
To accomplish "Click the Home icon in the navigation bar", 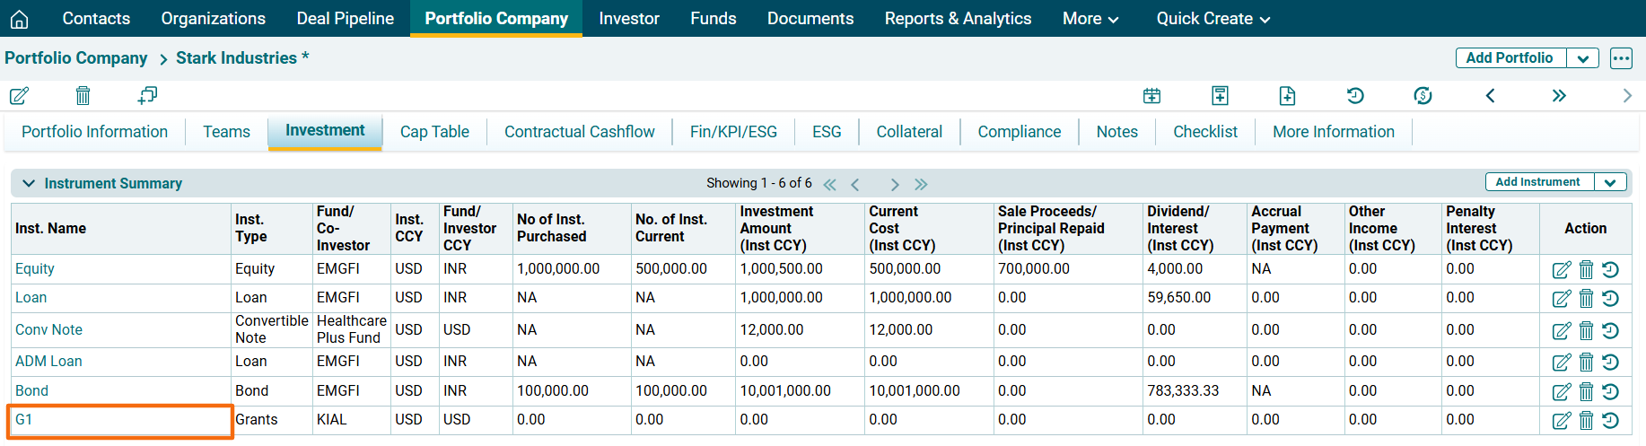I will (x=19, y=19).
